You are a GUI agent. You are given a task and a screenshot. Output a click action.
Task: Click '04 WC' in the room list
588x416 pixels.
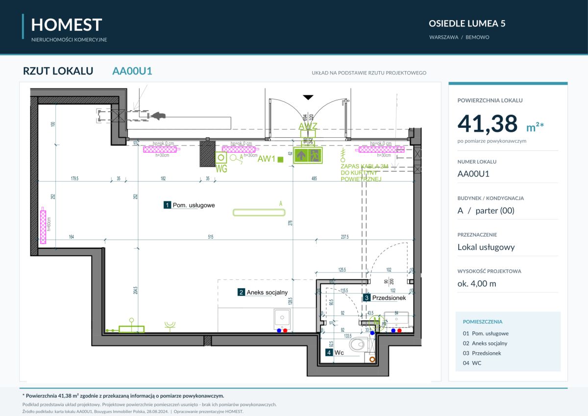472,363
